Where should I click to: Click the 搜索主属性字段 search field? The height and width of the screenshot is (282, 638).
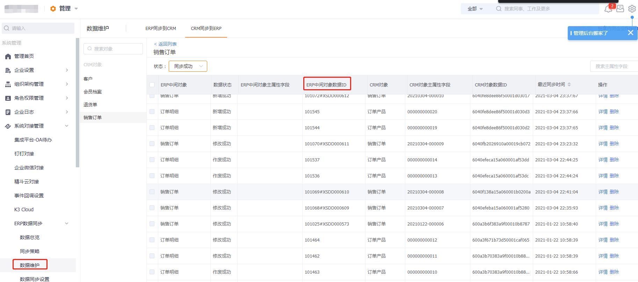[613, 66]
